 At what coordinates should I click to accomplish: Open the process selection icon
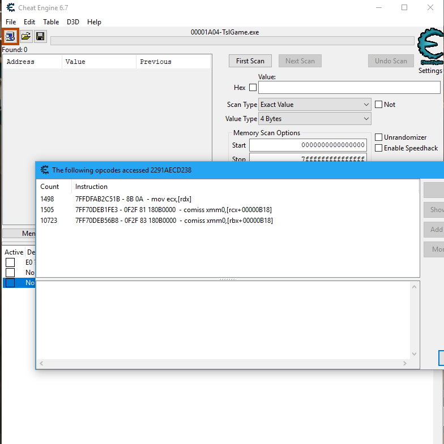pos(11,36)
